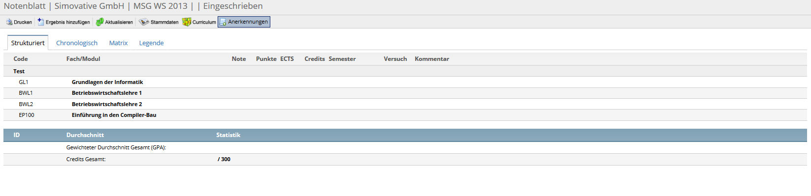The image size is (811, 196).
Task: Open the Matrix tab
Action: [x=118, y=43]
